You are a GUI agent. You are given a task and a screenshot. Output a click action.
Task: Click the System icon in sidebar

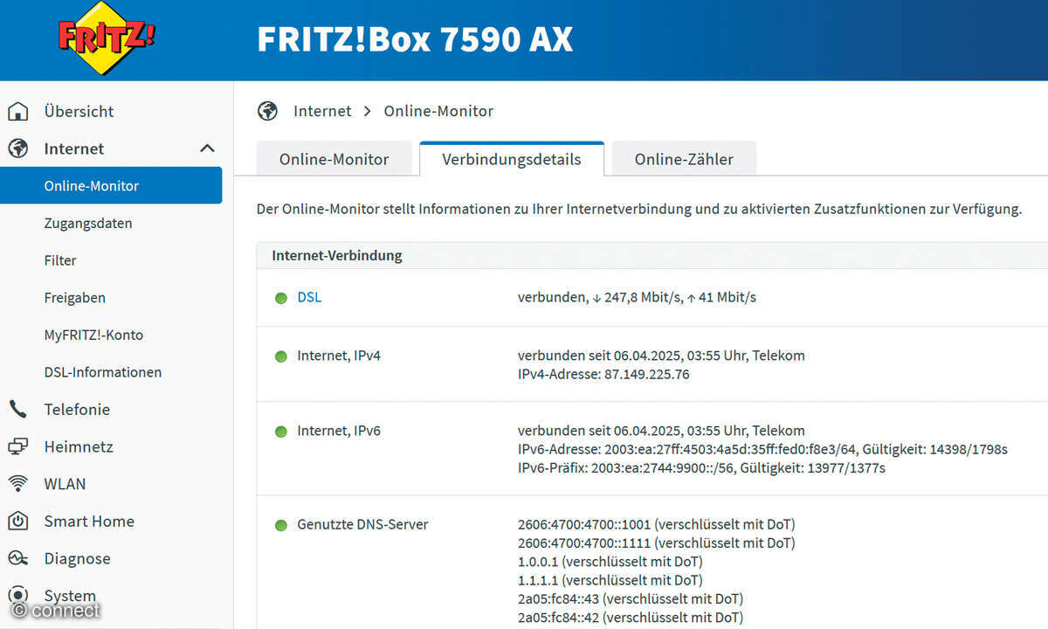18,596
